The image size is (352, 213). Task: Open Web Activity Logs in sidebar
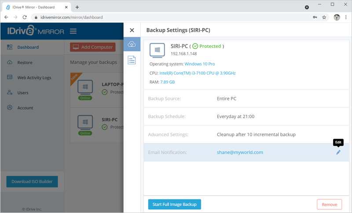[34, 77]
